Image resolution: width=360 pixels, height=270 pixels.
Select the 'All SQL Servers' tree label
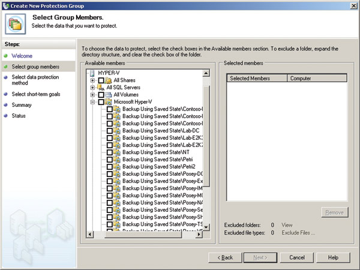(123, 88)
